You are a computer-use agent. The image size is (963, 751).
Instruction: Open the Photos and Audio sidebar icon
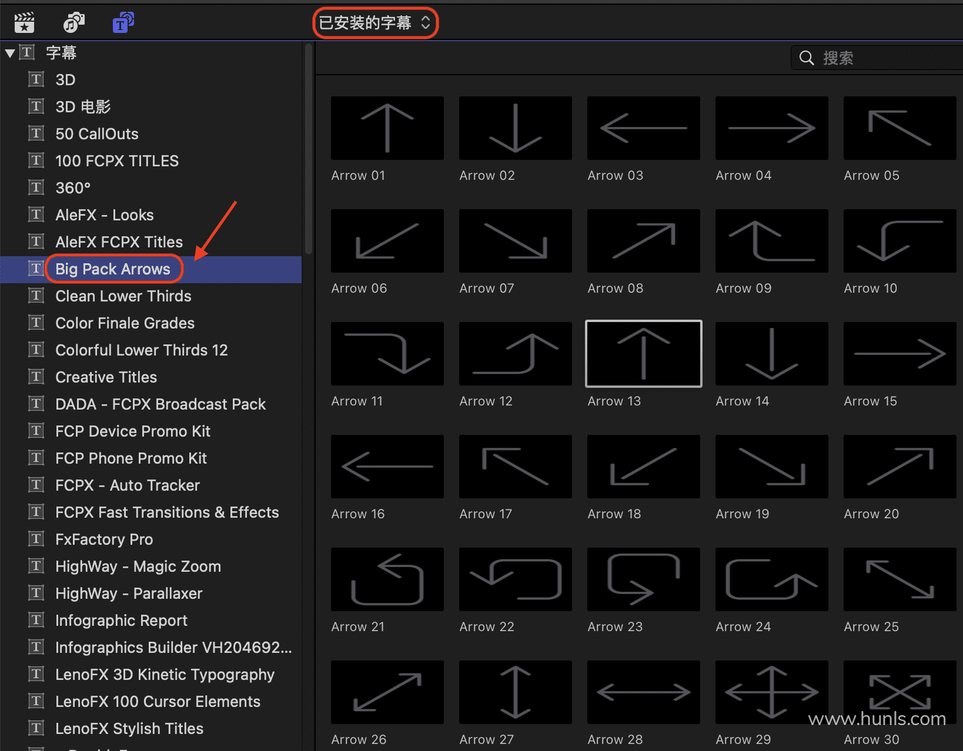73,23
